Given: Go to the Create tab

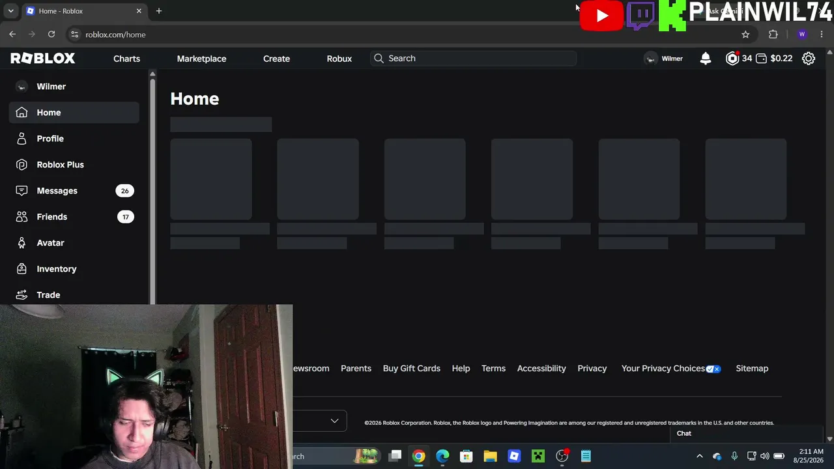Looking at the screenshot, I should tap(276, 59).
